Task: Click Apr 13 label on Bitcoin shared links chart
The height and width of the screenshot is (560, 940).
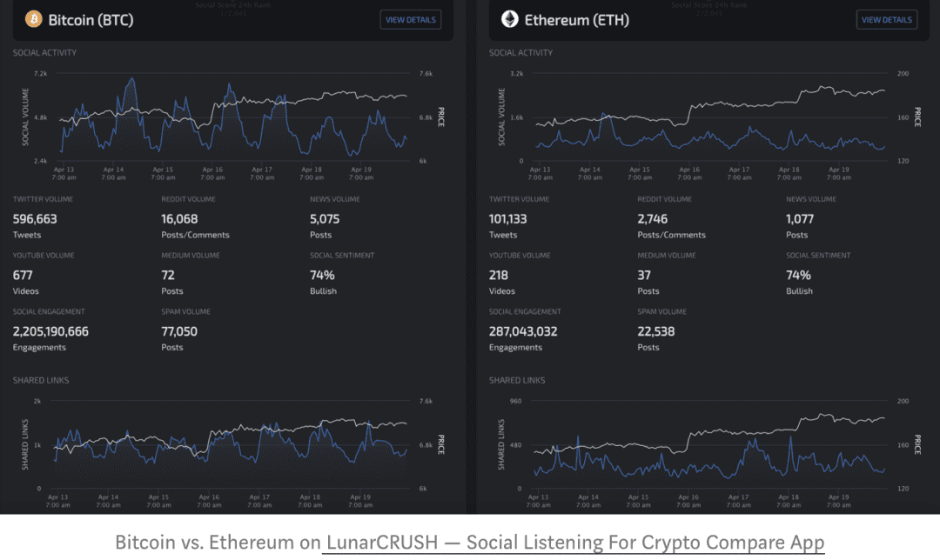Action: (x=58, y=502)
